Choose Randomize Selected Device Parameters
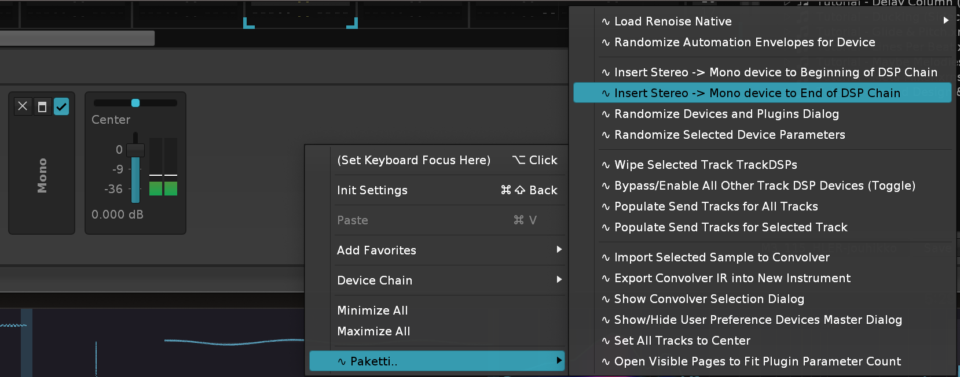Viewport: 960px width, 377px height. [730, 135]
